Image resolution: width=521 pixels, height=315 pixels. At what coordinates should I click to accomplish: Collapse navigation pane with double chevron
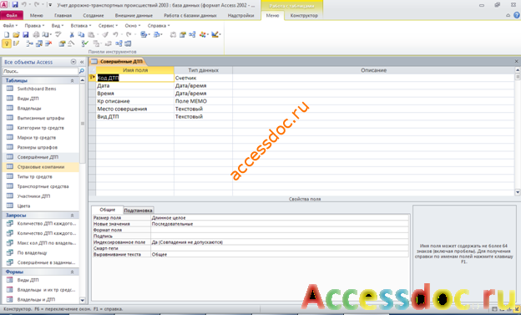pyautogui.click(x=82, y=62)
